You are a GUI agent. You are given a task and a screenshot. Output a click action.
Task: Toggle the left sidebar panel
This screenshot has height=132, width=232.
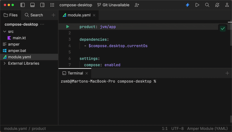[23, 5]
